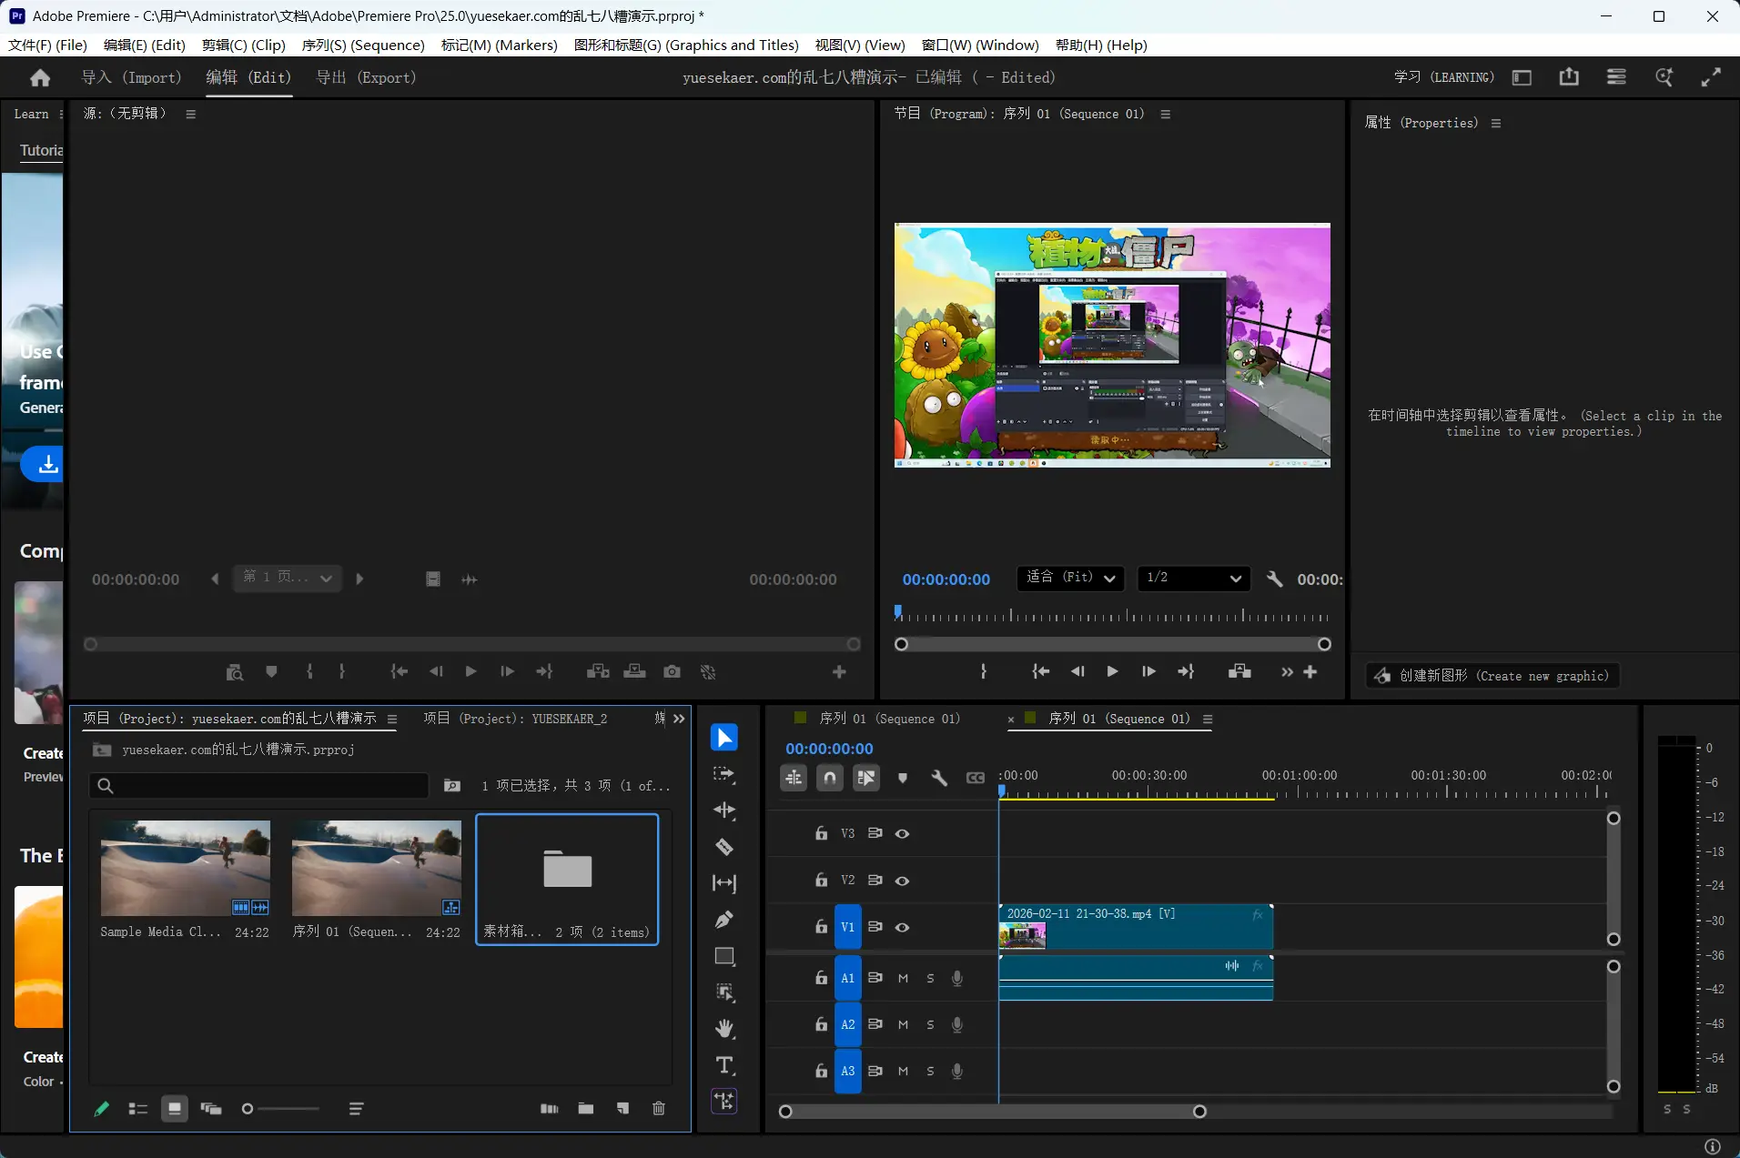Open the Source panel menu

tap(190, 114)
